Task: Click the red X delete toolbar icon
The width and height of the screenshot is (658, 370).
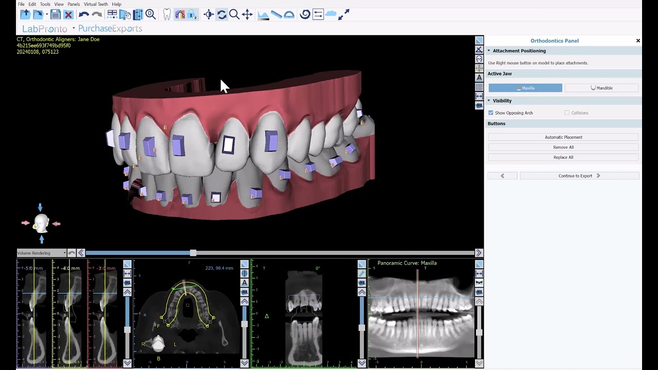Action: [x=68, y=15]
